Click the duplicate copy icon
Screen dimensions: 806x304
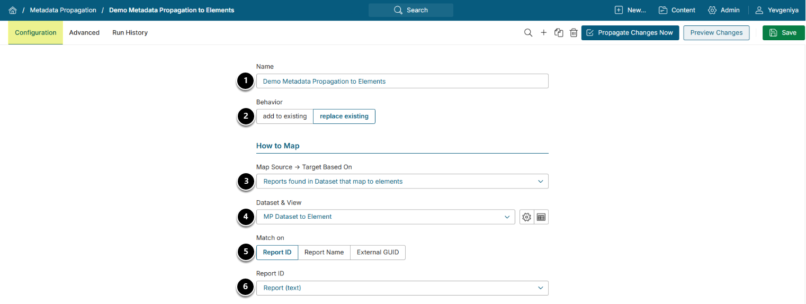pos(559,33)
